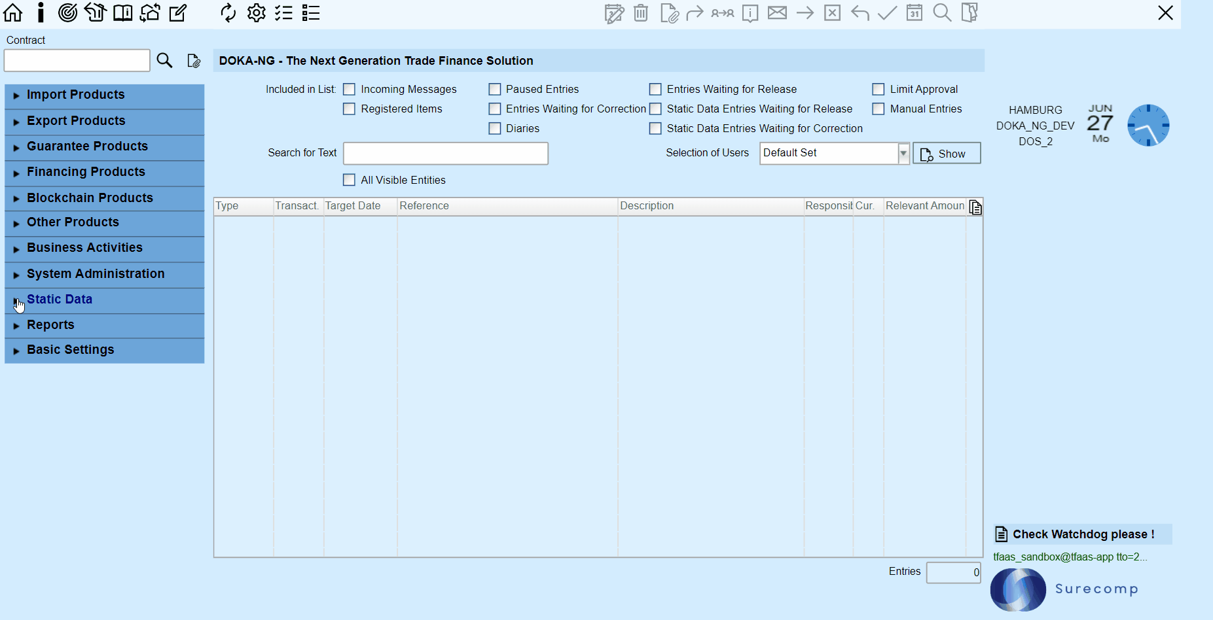Click the magnifier icon in the top toolbar
1213x620 pixels.
point(942,13)
